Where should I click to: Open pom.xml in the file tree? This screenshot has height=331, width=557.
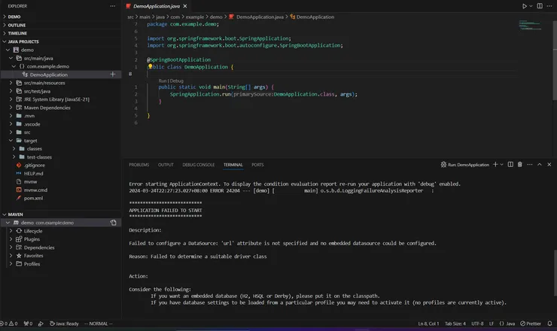point(32,197)
